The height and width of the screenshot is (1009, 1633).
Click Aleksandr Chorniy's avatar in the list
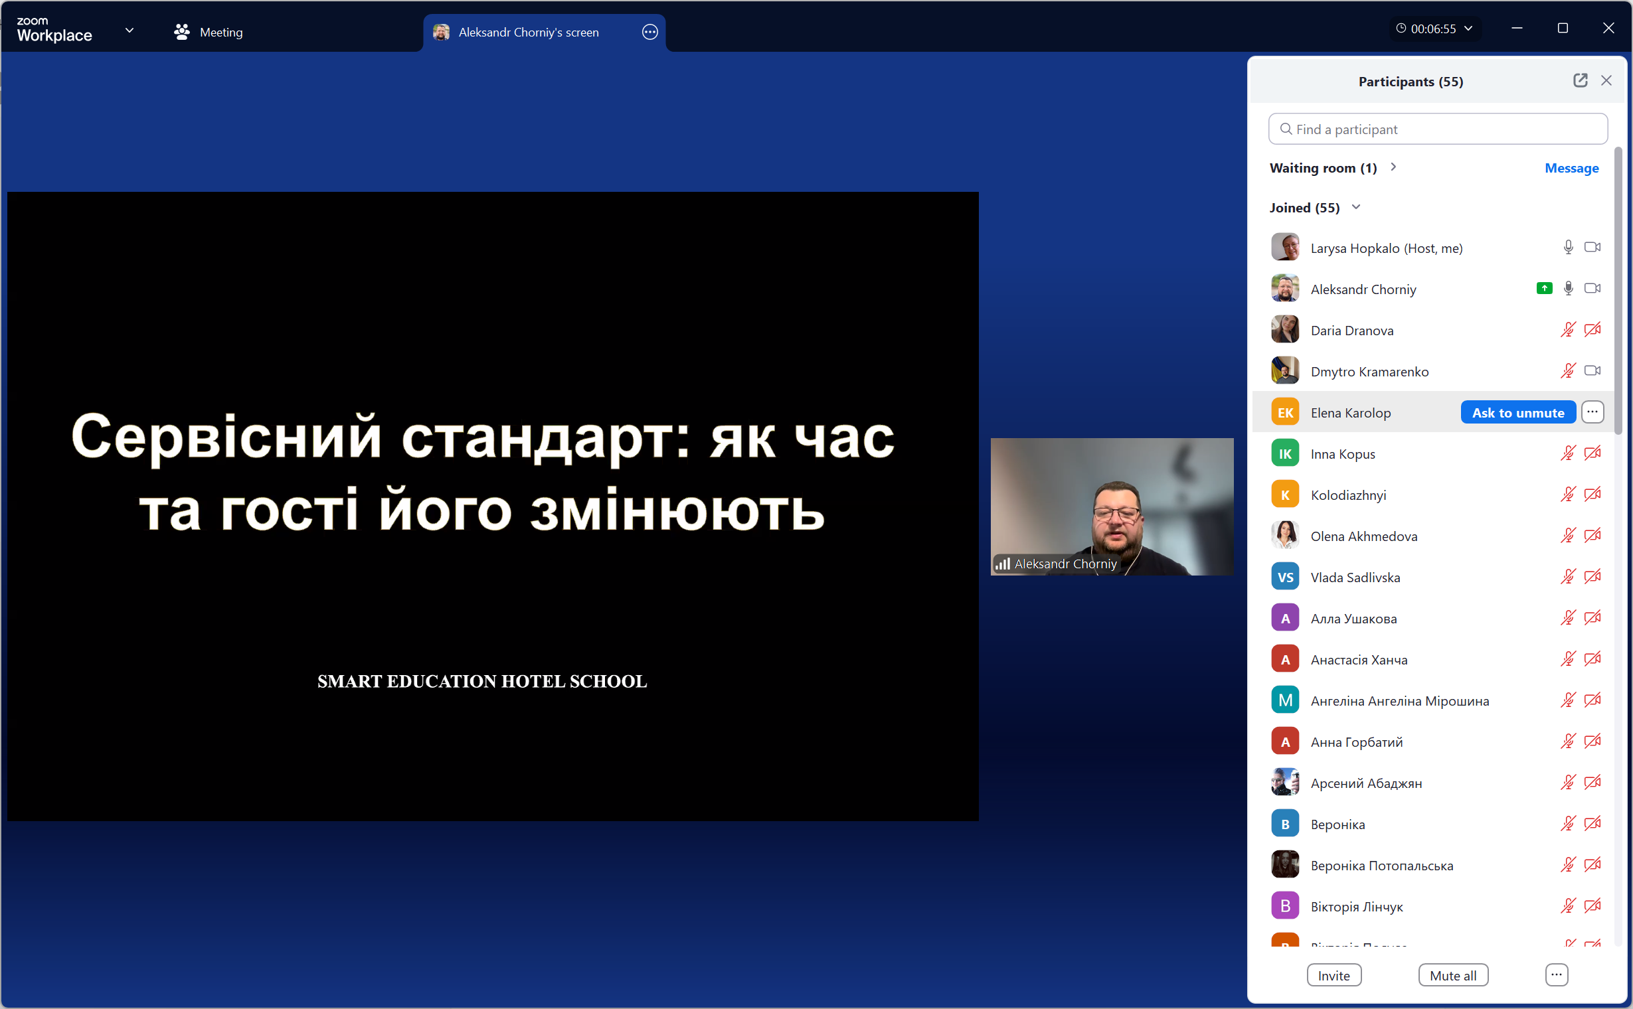(x=1284, y=289)
